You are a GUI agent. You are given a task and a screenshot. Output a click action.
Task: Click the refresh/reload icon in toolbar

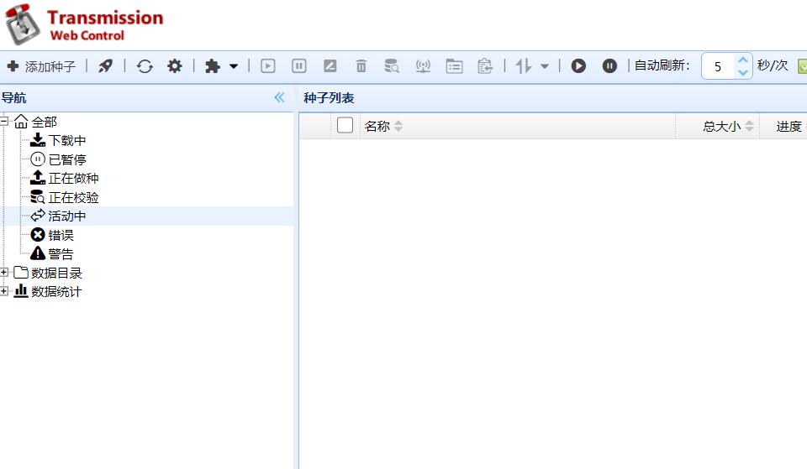coord(145,66)
